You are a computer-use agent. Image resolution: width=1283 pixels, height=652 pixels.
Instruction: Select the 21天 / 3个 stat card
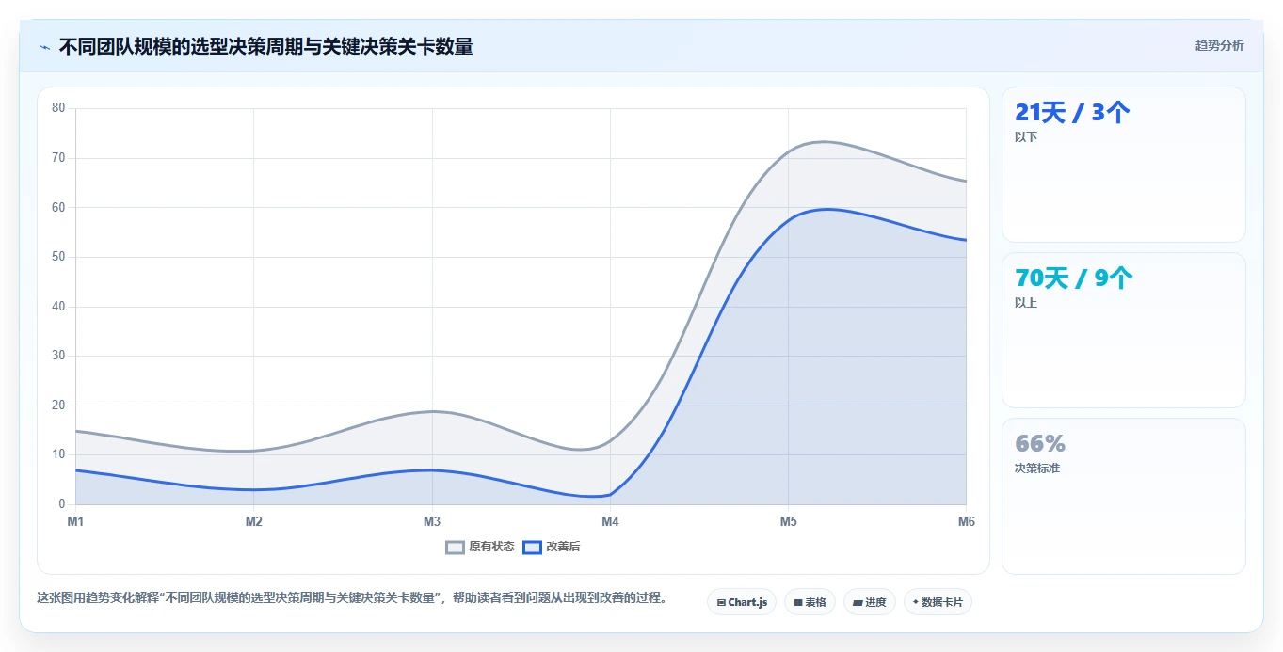point(1124,165)
